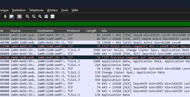Zoom in on packet list text
This screenshot has width=190, height=97.
pyautogui.click(x=27, y=16)
